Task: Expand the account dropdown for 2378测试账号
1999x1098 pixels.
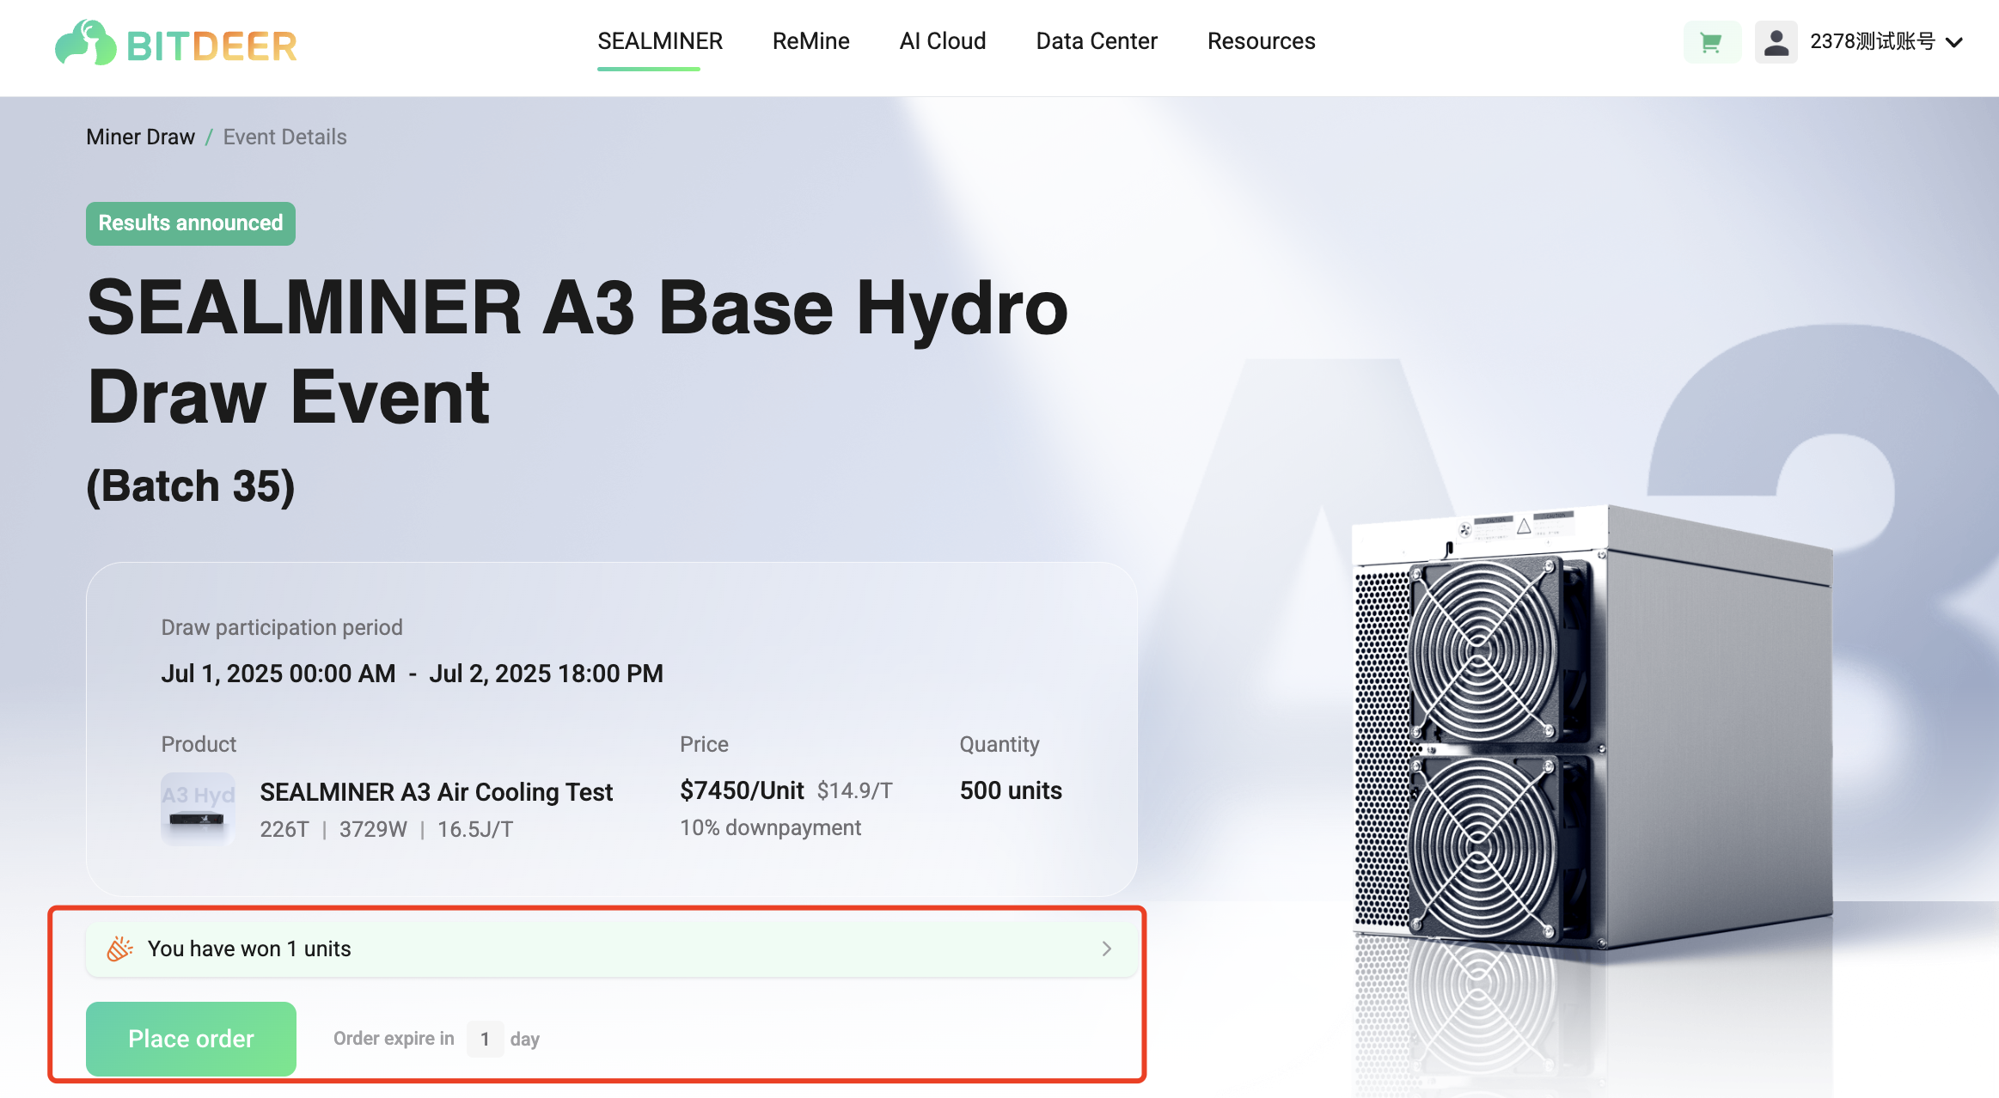Action: (1954, 42)
